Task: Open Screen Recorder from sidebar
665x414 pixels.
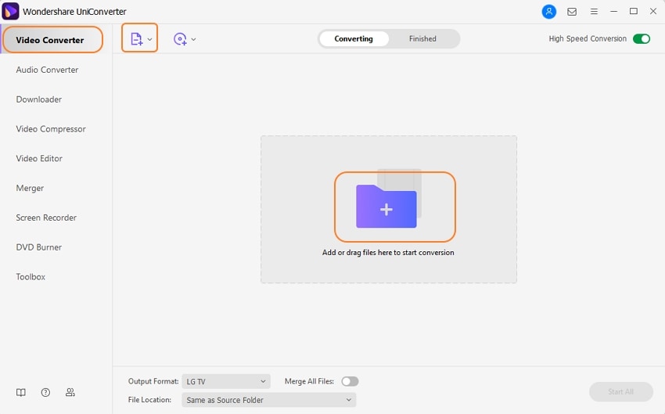Action: click(46, 218)
